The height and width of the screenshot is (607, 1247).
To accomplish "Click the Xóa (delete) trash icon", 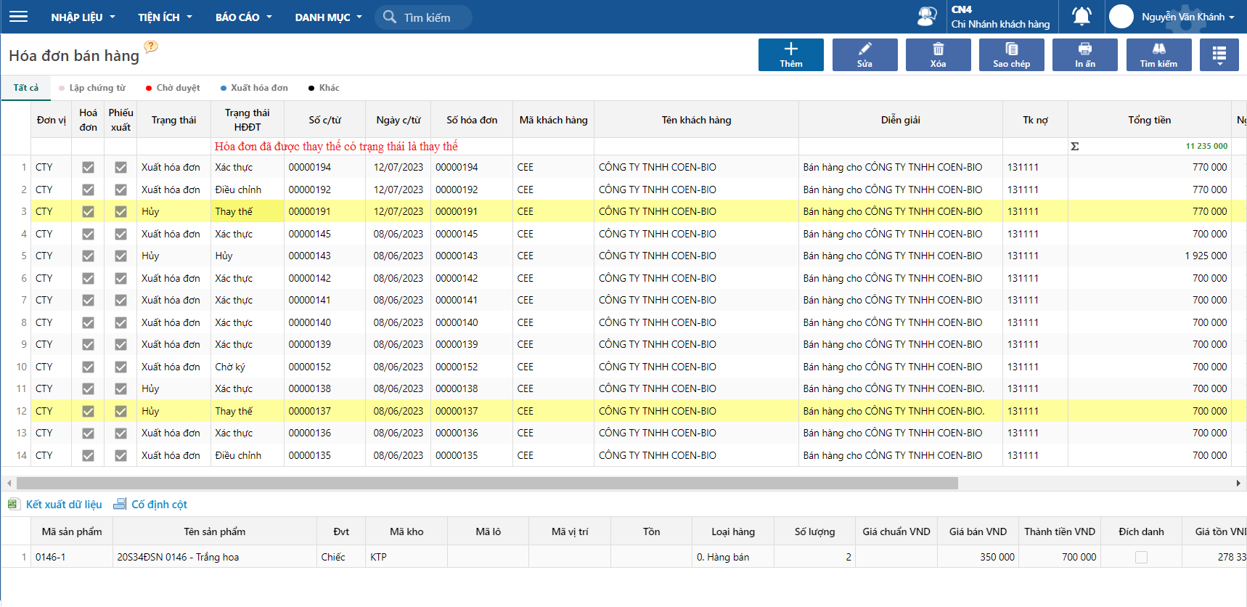I will (x=938, y=49).
